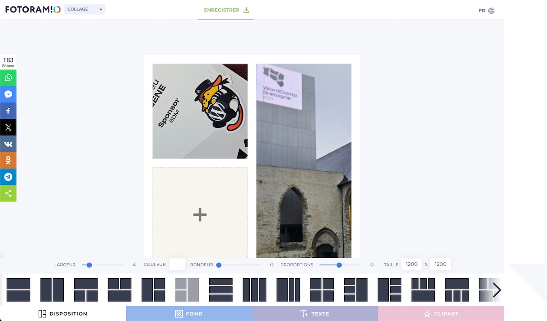The height and width of the screenshot is (321, 547).
Task: Open the green general share icon
Action: (8, 194)
